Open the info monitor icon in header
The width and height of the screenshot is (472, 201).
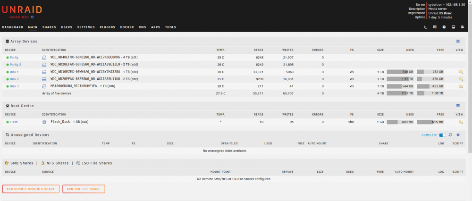(453, 27)
